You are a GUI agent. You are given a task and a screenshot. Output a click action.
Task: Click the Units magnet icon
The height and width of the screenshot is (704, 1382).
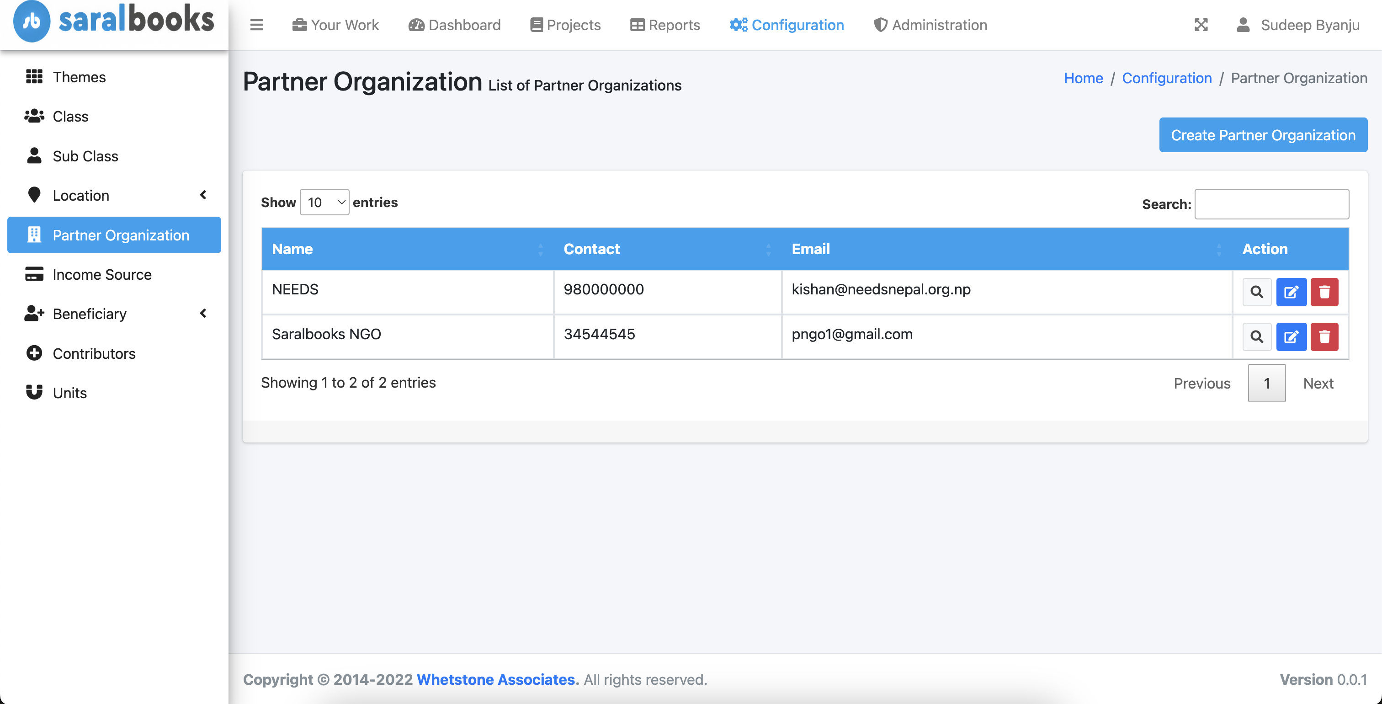coord(34,392)
